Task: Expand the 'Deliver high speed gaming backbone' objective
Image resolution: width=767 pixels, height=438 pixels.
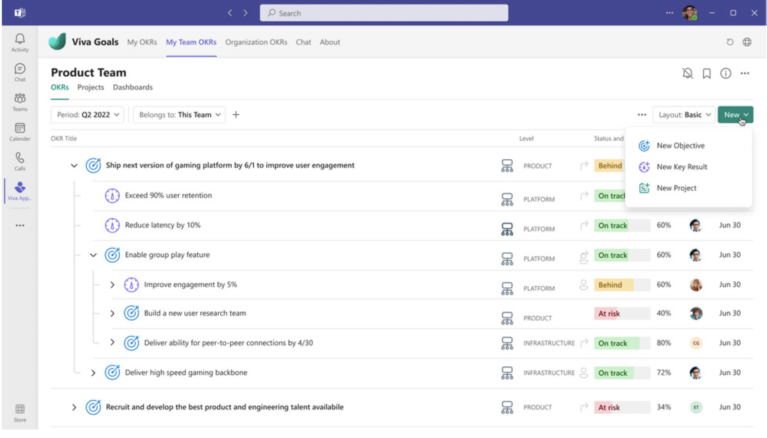Action: [x=93, y=372]
